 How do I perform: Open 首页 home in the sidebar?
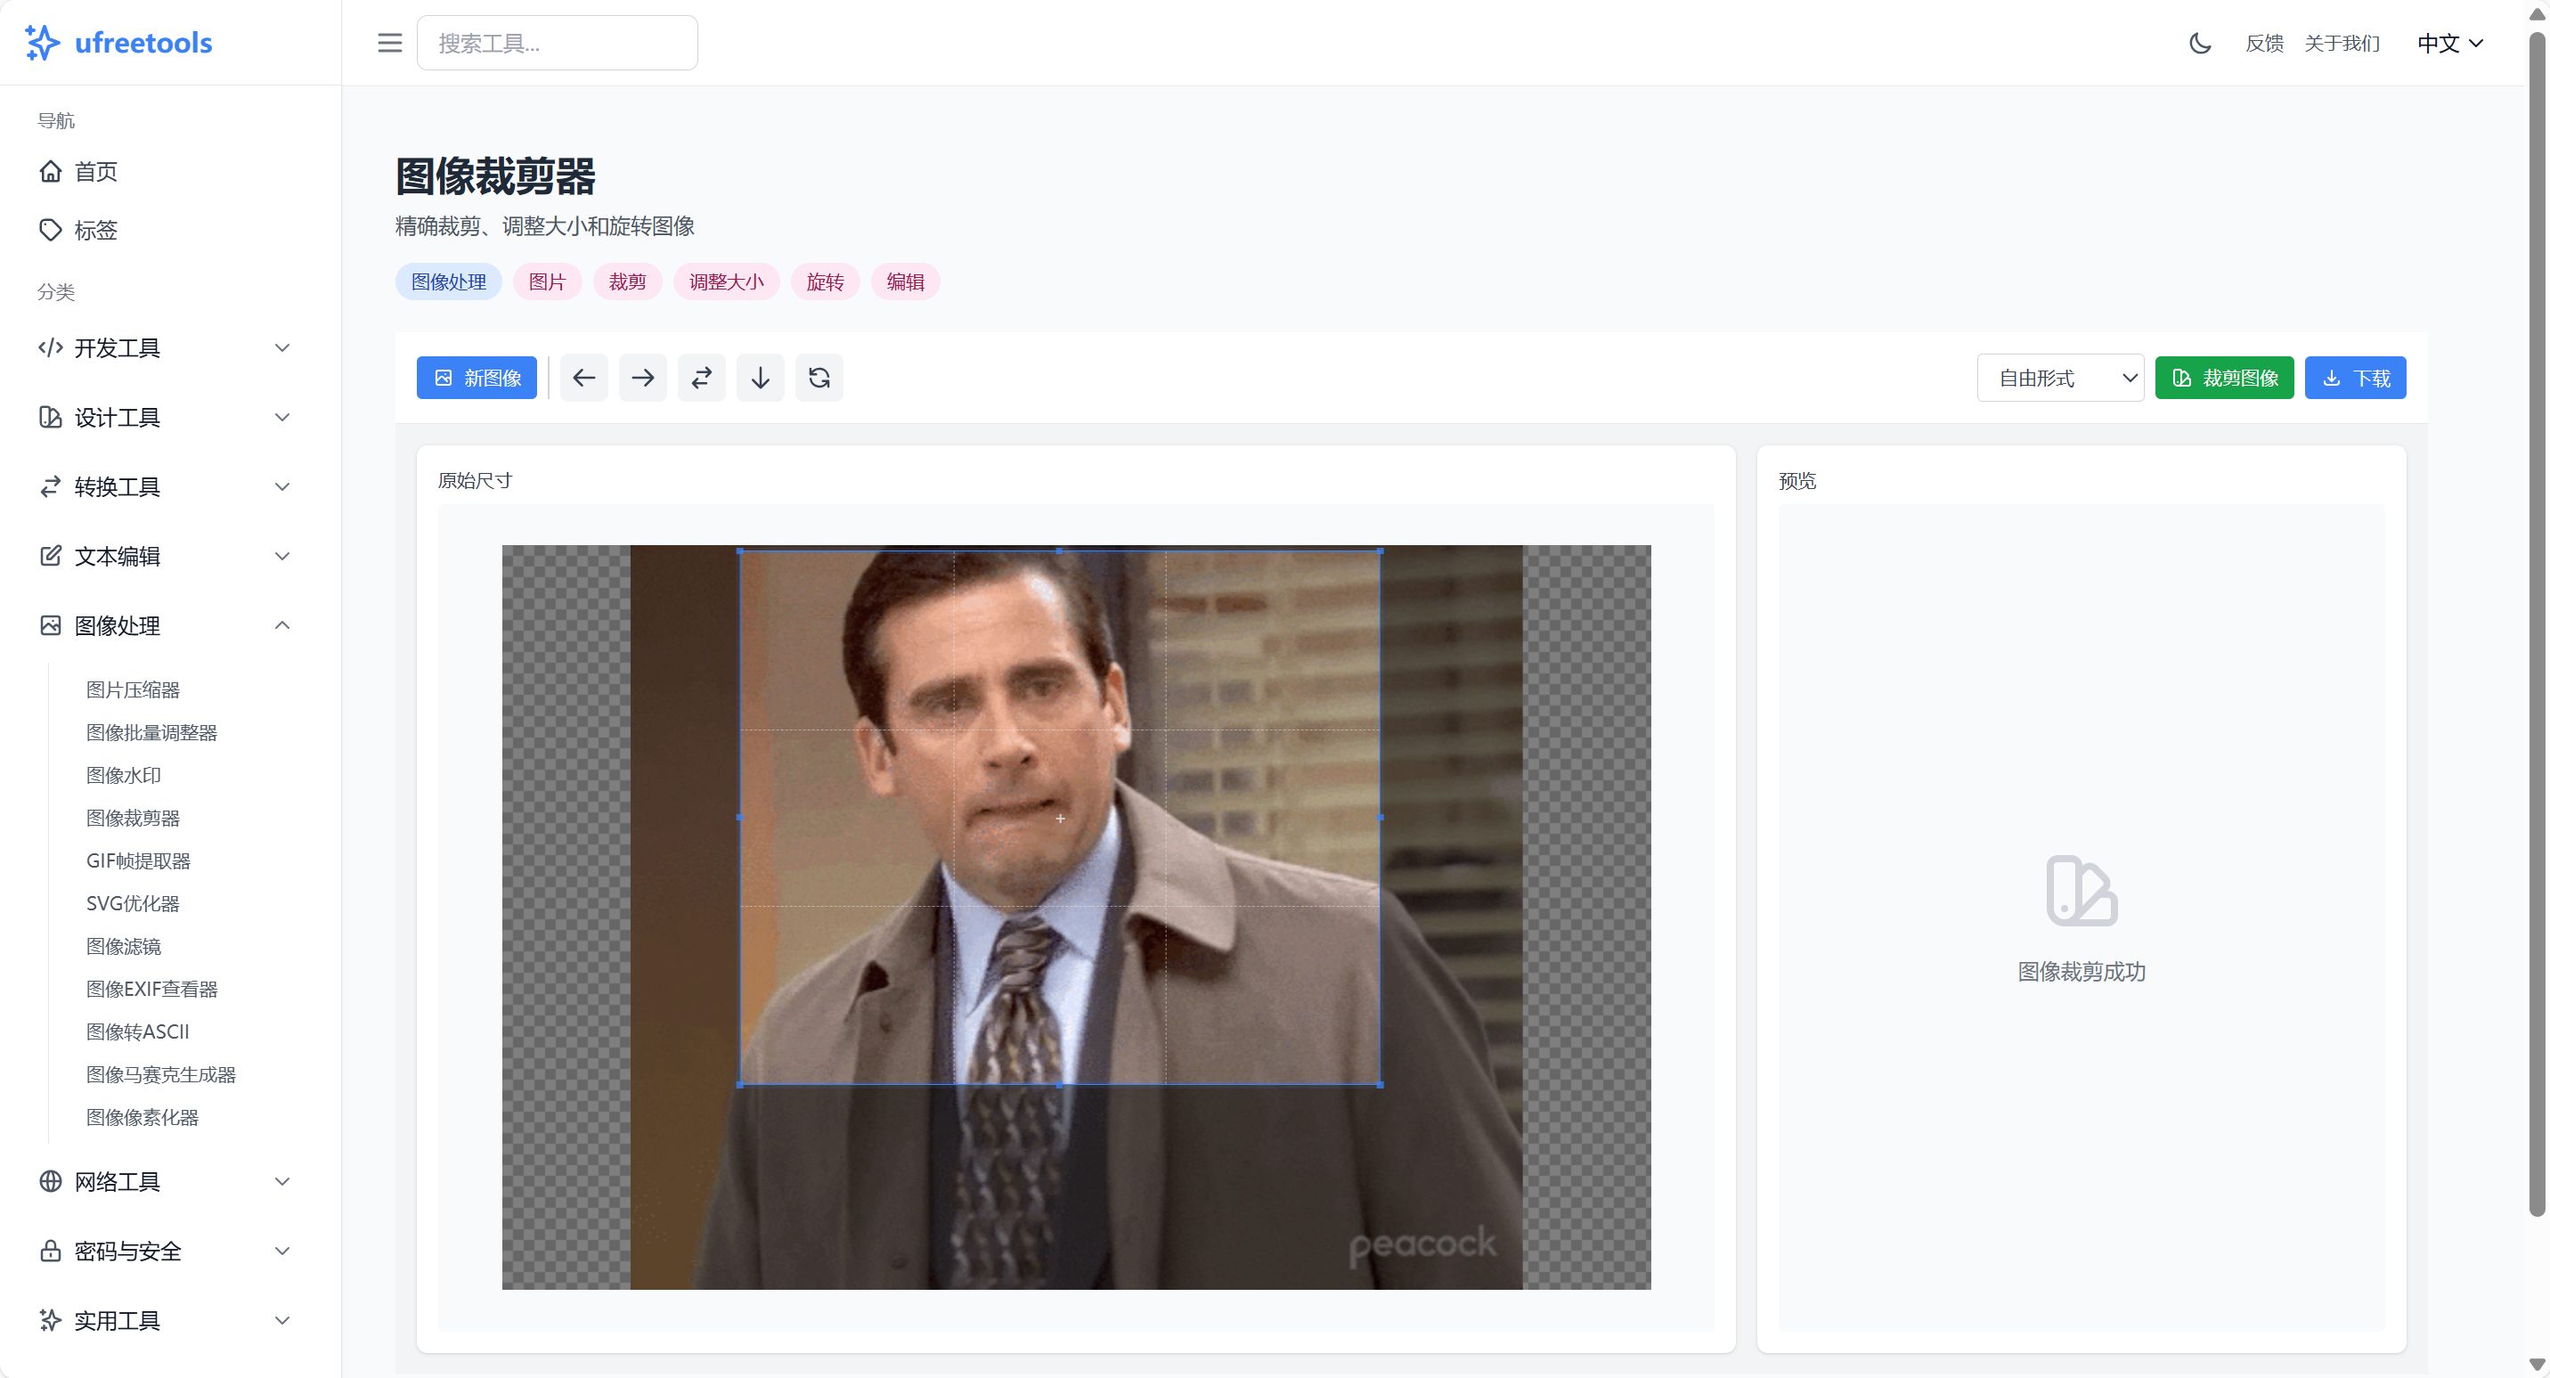click(95, 171)
